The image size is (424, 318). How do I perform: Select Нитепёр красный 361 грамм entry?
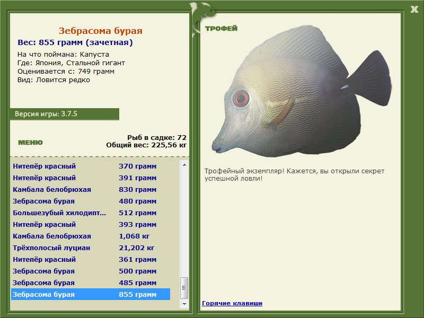tap(85, 260)
